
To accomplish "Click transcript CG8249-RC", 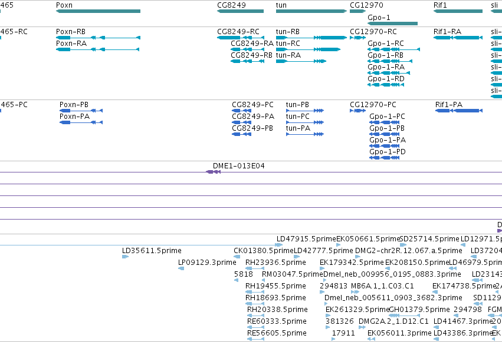I will [x=241, y=38].
